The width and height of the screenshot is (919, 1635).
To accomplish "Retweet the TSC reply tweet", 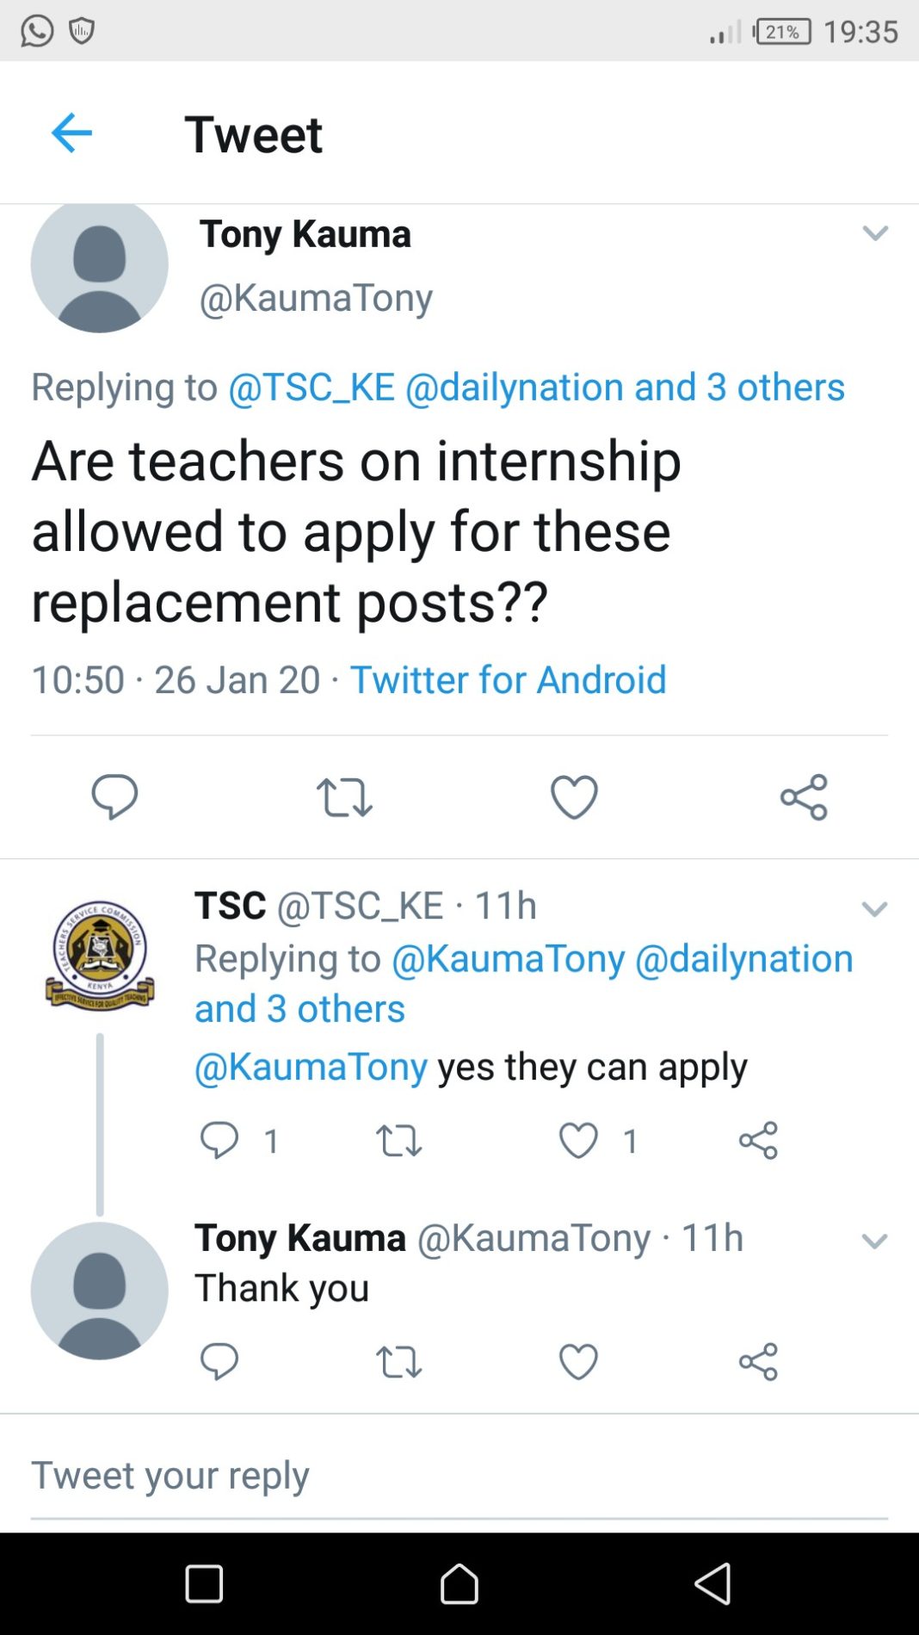I will coord(399,1141).
